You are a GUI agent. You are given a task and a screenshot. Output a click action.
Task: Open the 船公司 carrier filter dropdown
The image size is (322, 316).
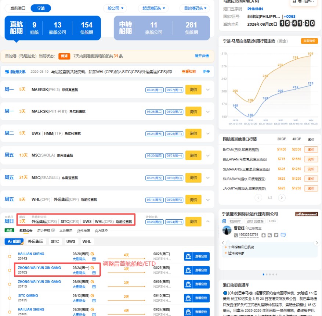point(115,8)
